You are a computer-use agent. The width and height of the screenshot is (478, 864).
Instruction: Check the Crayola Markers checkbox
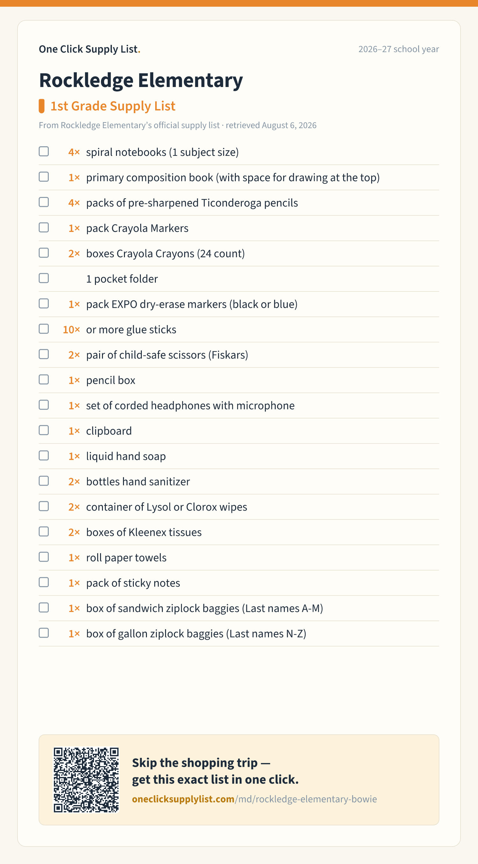44,228
